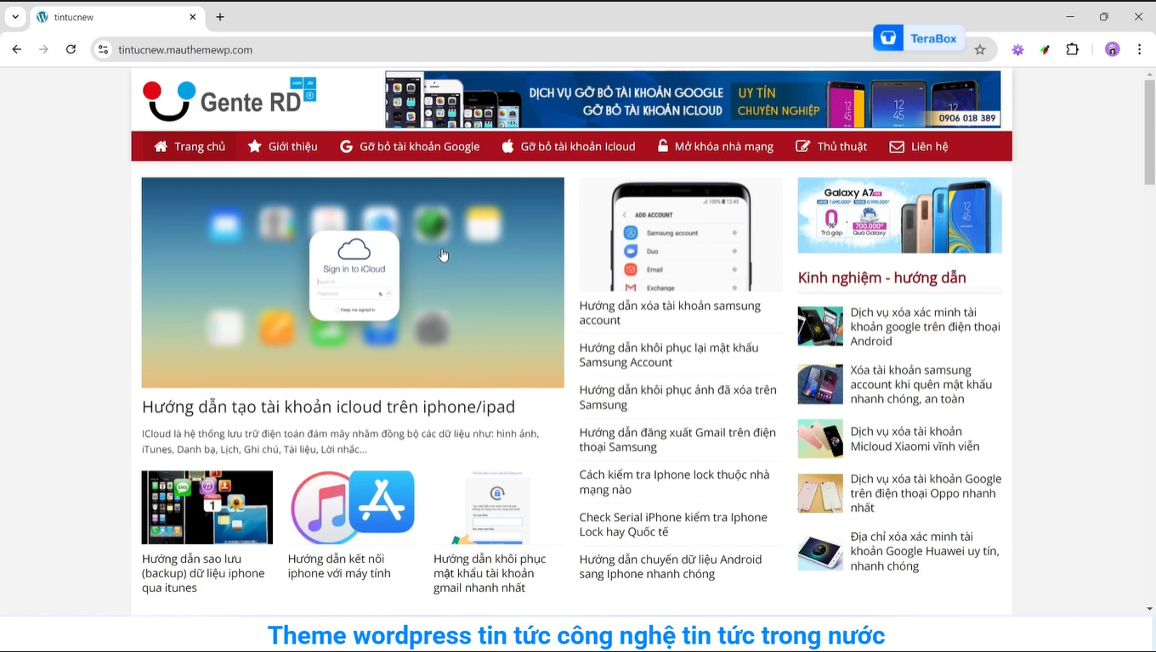Click the browser forward arrow

click(x=43, y=49)
